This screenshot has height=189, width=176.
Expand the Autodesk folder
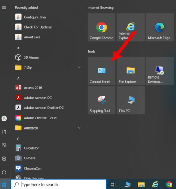point(48,128)
